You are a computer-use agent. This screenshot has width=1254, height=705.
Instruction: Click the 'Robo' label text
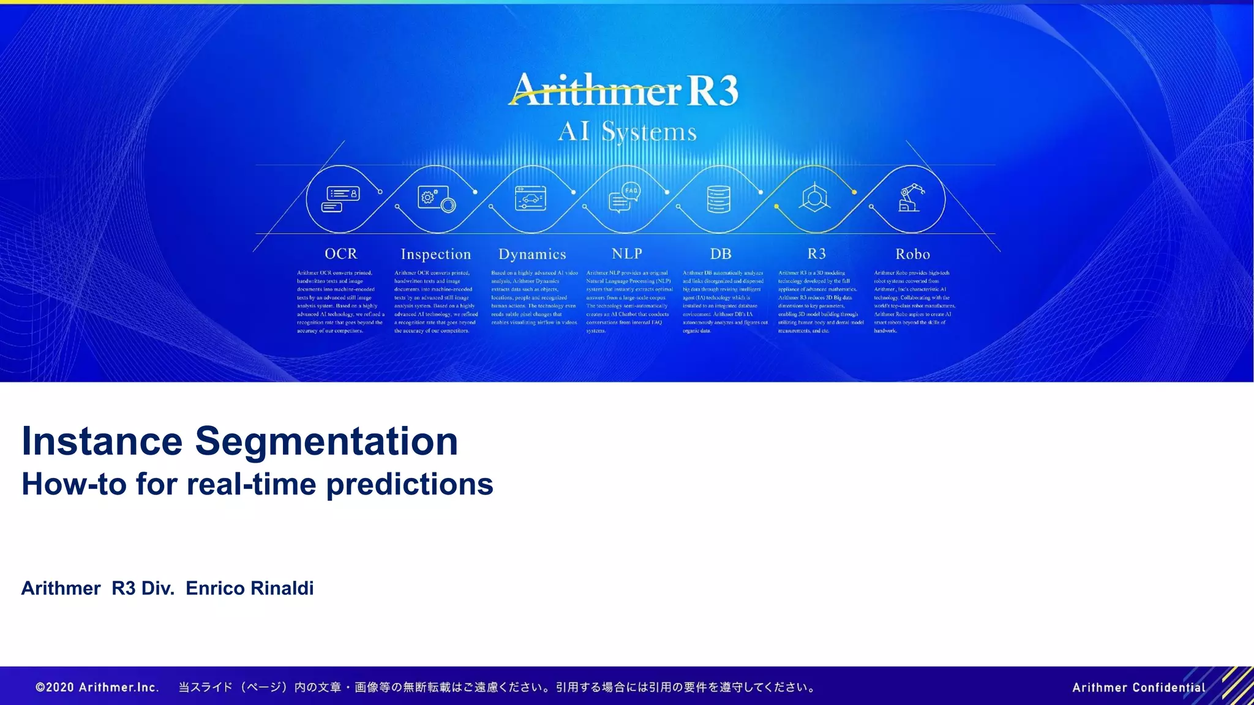pos(912,254)
